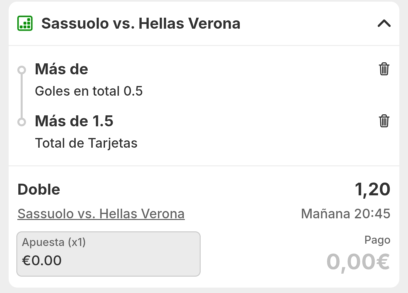408x293 pixels.
Task: Click the Apuesta stake input field
Action: pos(109,254)
